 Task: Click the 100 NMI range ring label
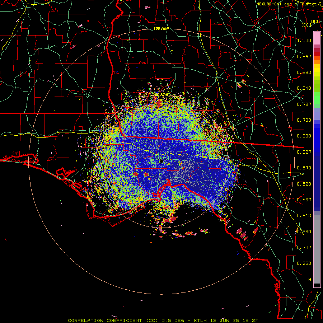(161, 28)
